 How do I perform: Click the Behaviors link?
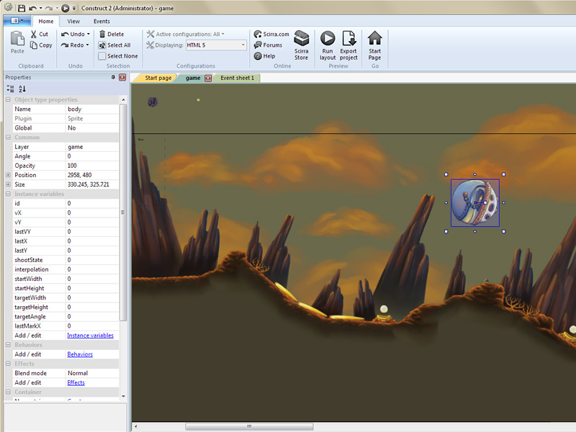pos(79,354)
